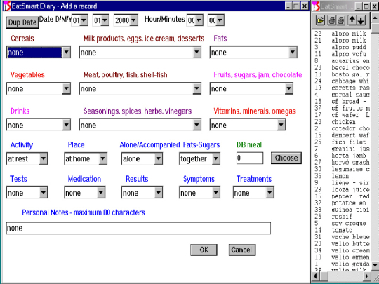Expand the Seasonings, spices, herbs dropdown
Screen dimensions: 379x284
point(197,125)
